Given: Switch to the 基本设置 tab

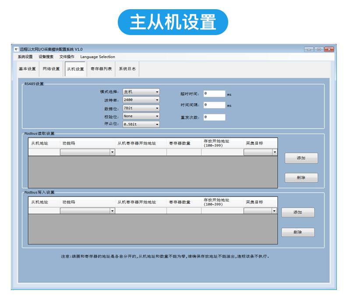Looking at the screenshot, I should (27, 69).
